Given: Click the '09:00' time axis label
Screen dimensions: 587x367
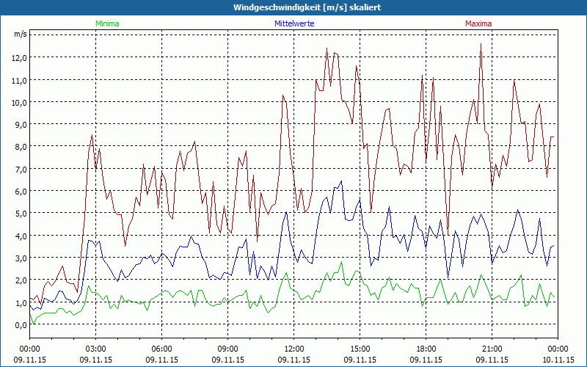Looking at the screenshot, I should click(228, 349).
